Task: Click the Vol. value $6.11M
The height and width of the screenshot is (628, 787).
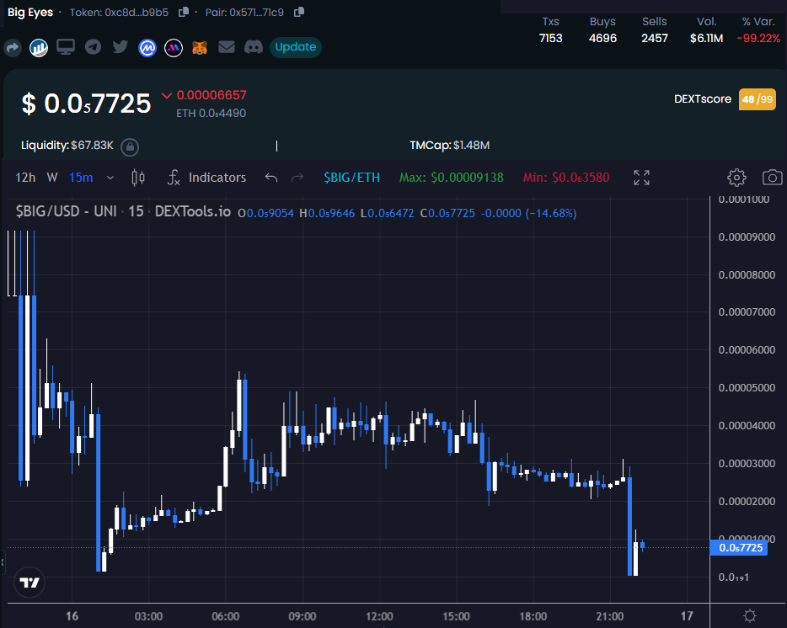Action: (707, 38)
